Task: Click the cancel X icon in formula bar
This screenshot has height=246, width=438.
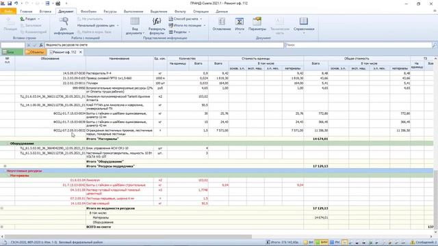Action: (29, 45)
